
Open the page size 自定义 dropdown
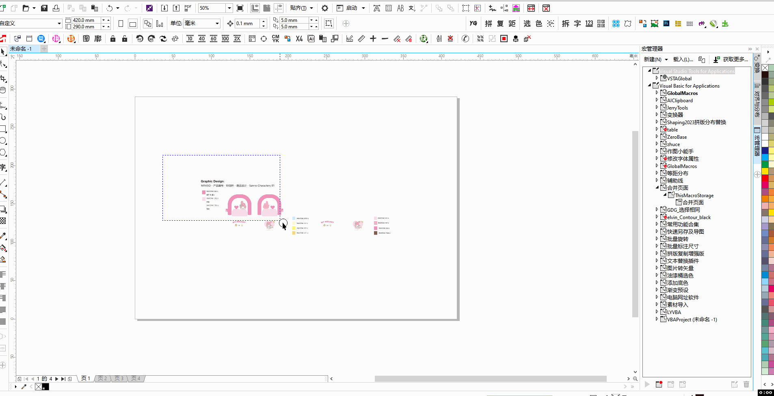[x=59, y=24]
